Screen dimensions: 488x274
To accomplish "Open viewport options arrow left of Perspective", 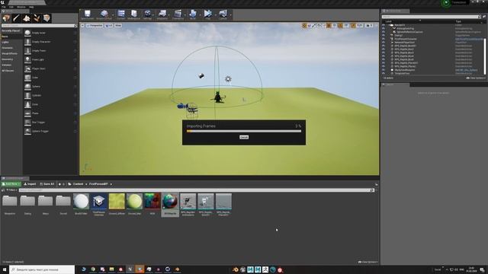I will 82,25.
